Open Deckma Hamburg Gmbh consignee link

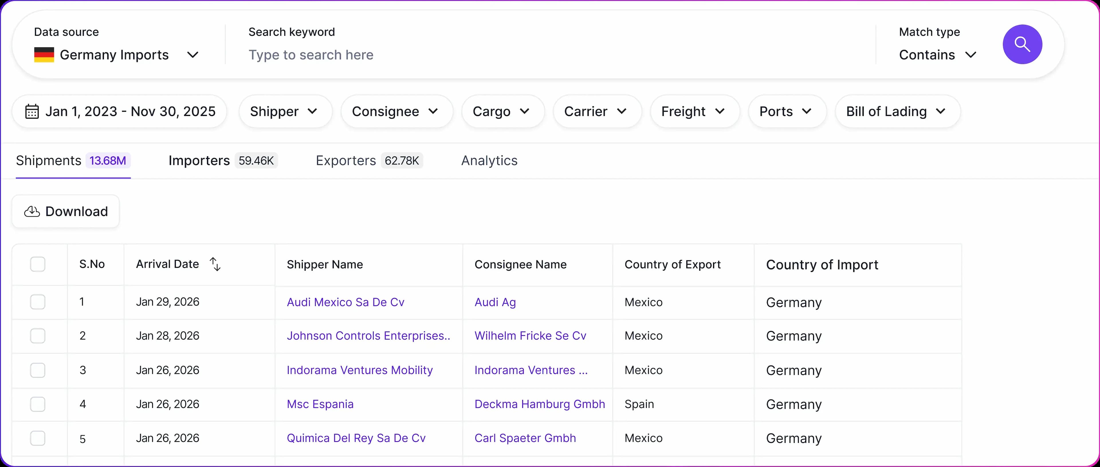pos(539,404)
